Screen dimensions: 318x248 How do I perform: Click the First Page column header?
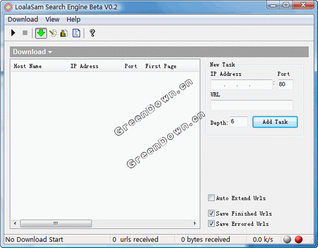(x=170, y=66)
